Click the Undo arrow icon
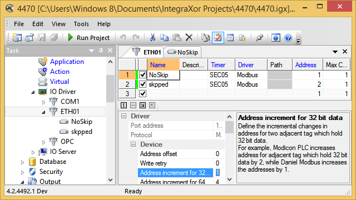The height and width of the screenshot is (200, 356). [x=123, y=37]
